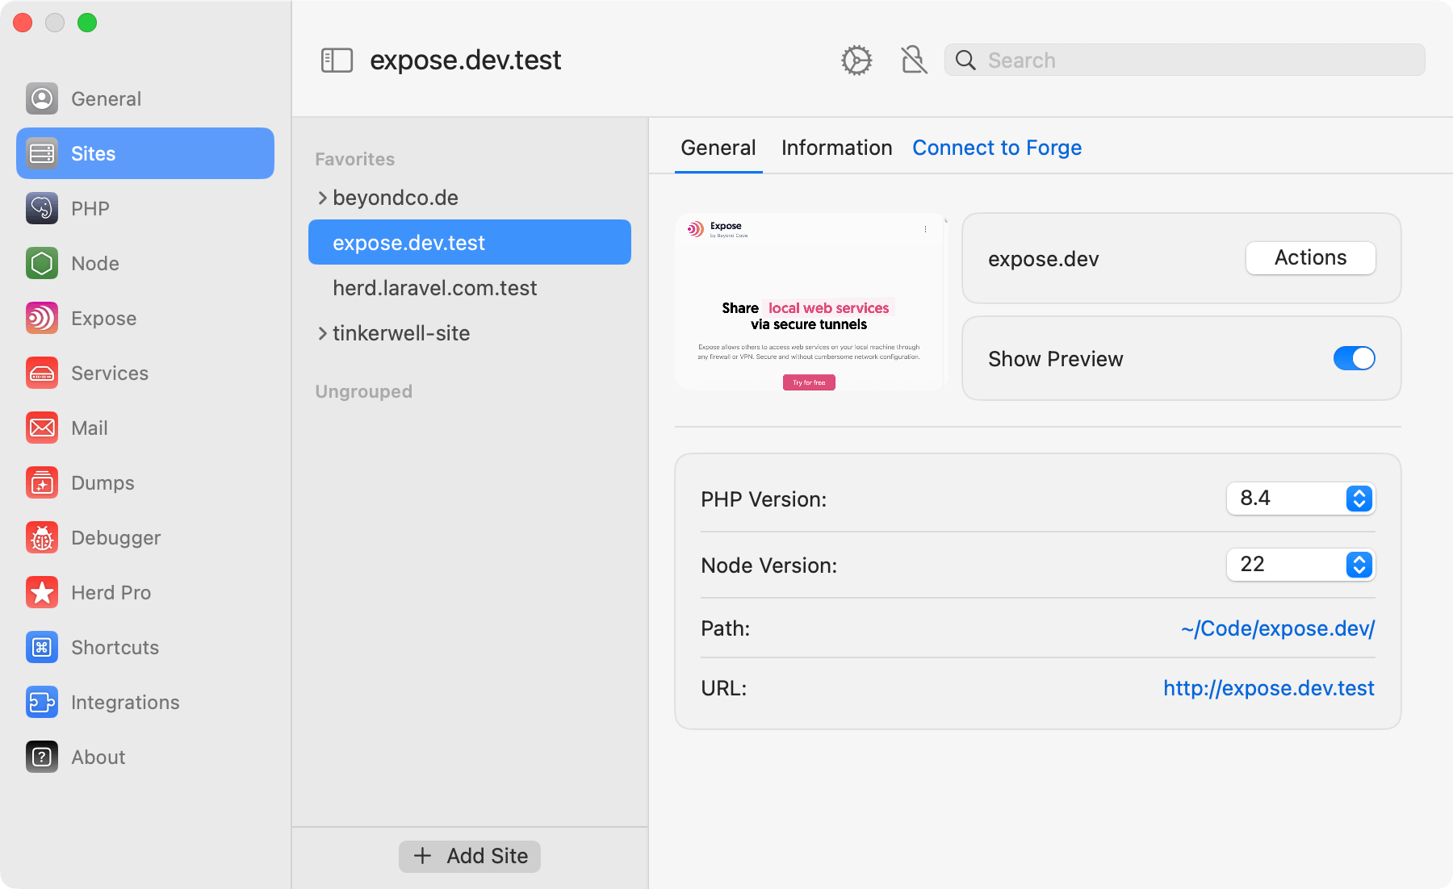
Task: Expand the beyondco.de group chevron
Action: [x=322, y=198]
